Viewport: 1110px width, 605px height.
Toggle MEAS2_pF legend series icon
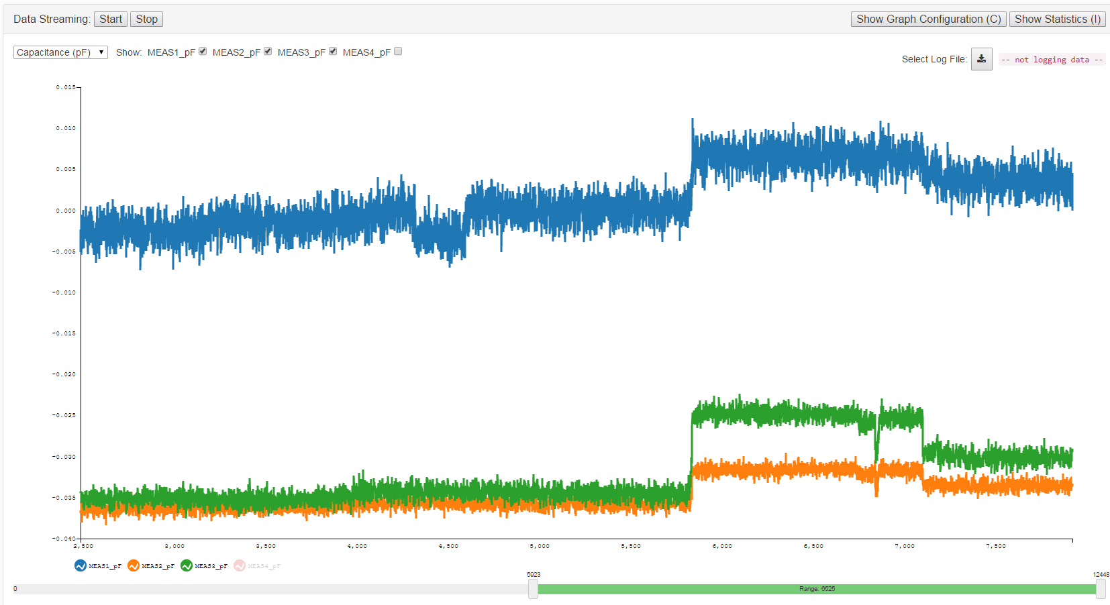pyautogui.click(x=134, y=566)
